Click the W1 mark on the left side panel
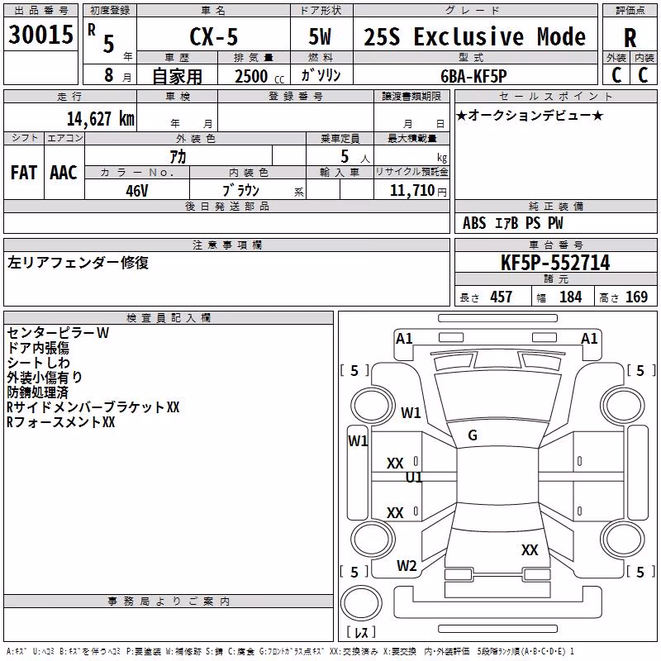 (x=358, y=441)
